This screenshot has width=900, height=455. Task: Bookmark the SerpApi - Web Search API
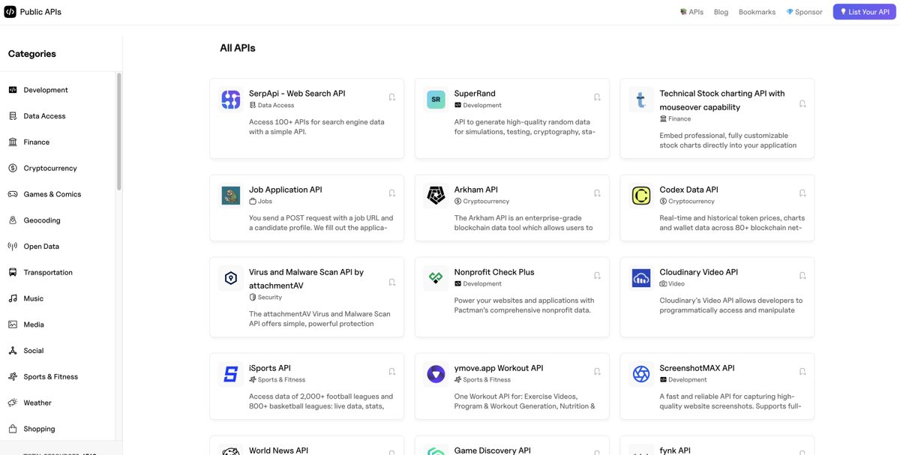pyautogui.click(x=392, y=97)
